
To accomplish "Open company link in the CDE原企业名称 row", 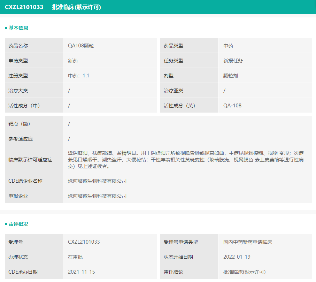I will (97, 181).
